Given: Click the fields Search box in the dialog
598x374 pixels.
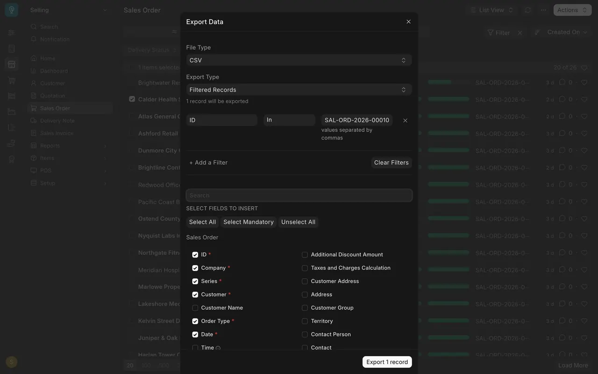Looking at the screenshot, I should (299, 195).
